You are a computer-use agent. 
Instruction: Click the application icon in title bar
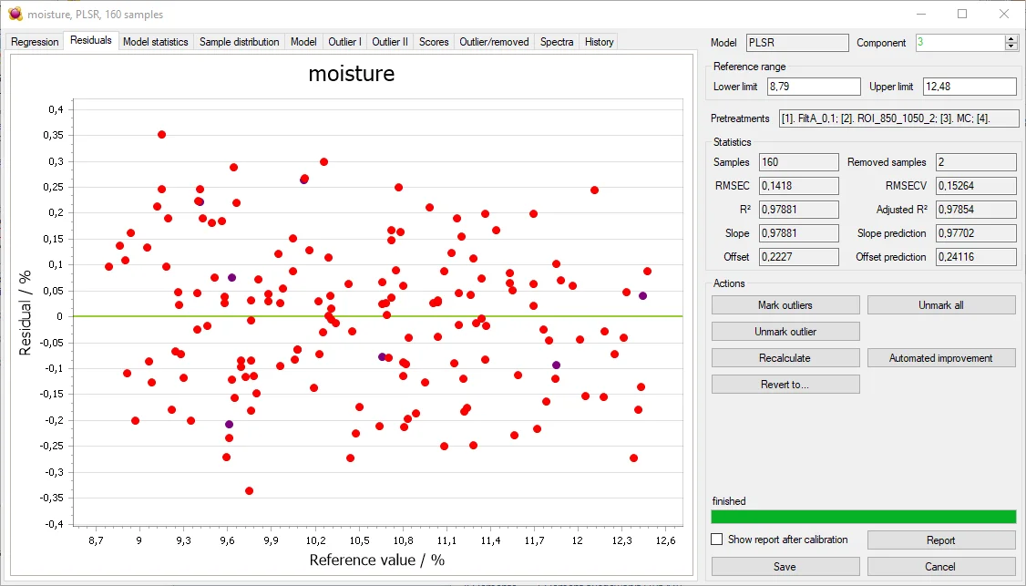pyautogui.click(x=15, y=15)
